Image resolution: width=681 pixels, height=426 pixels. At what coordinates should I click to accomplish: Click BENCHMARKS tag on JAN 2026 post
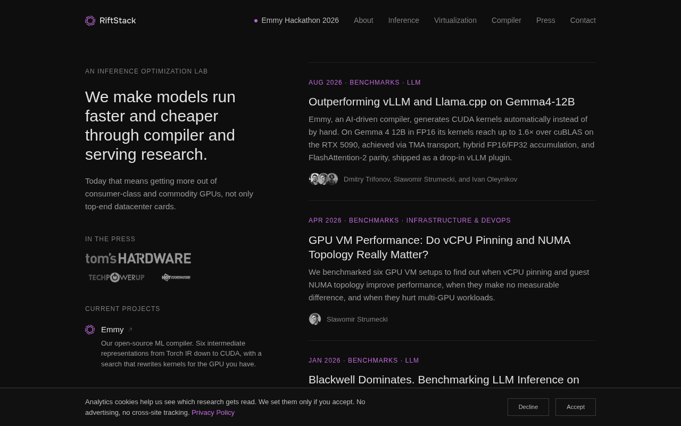(x=373, y=361)
